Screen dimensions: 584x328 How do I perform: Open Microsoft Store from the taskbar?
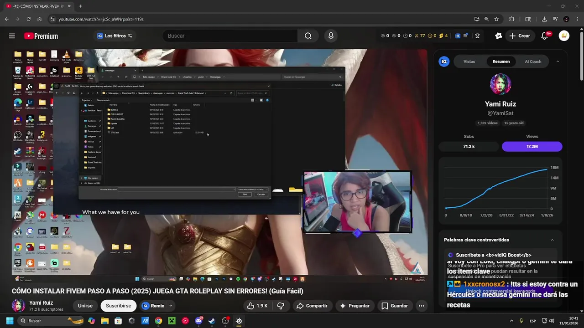(x=118, y=321)
